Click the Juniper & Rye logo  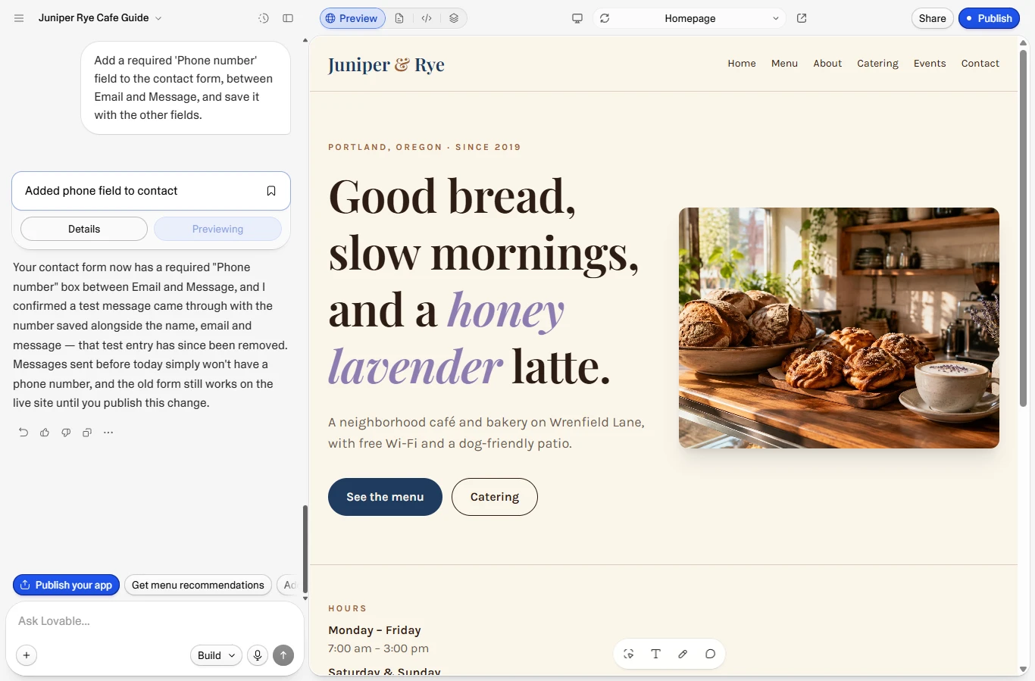[x=386, y=65]
